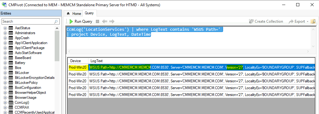Click the Run Query button label
Screen dimensions: 319x114
click(x=83, y=21)
